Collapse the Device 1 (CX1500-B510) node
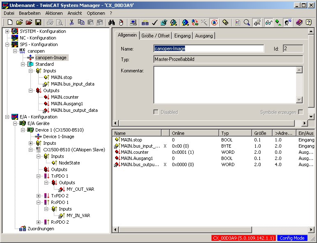The image size is (317, 243). [23, 130]
